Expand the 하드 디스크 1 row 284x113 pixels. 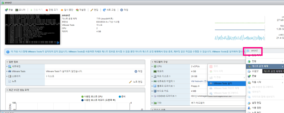[152, 76]
